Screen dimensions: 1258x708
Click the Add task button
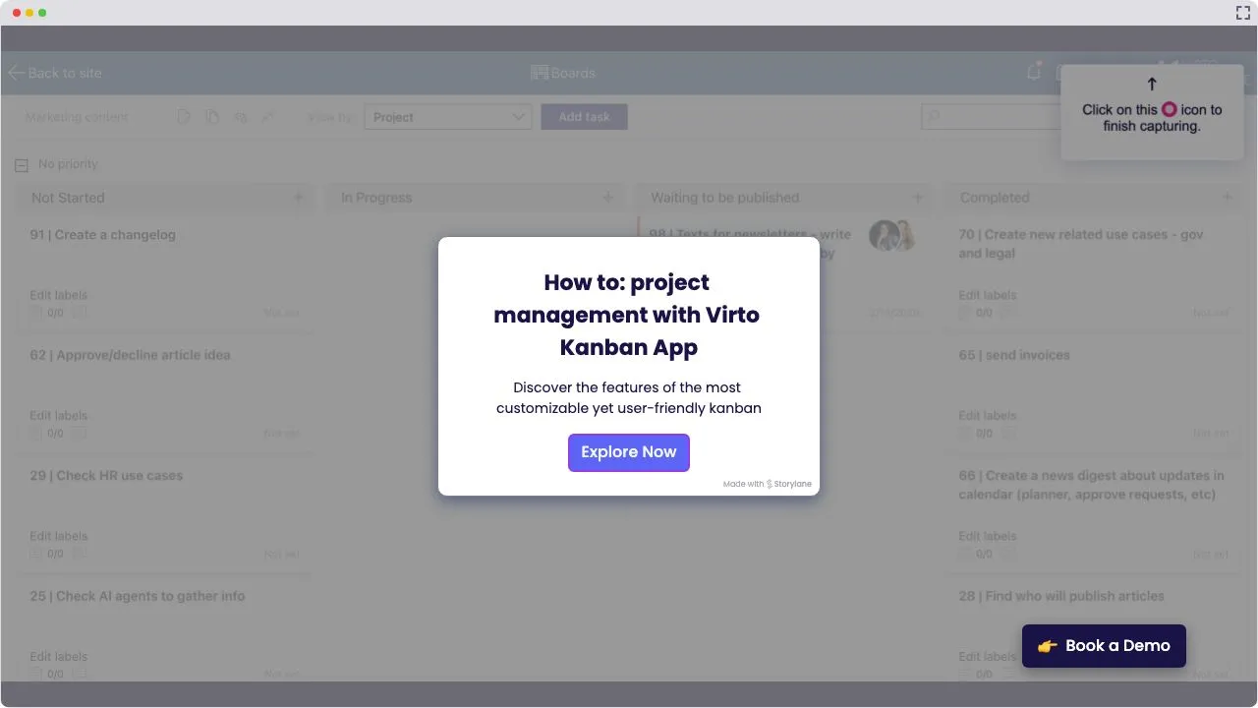pyautogui.click(x=584, y=117)
